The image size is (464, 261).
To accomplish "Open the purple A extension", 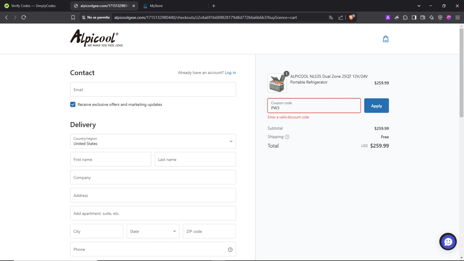I will click(x=388, y=18).
